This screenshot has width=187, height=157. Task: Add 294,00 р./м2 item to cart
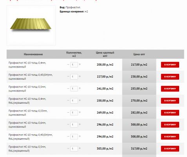[170, 137]
